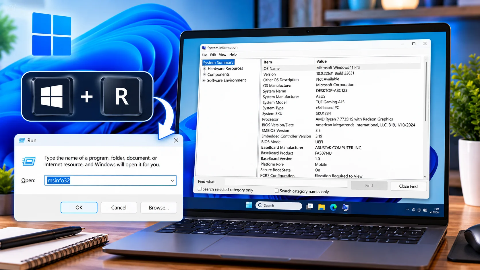This screenshot has width=480, height=270.
Task: Click the taskbar Search box
Action: [278, 205]
